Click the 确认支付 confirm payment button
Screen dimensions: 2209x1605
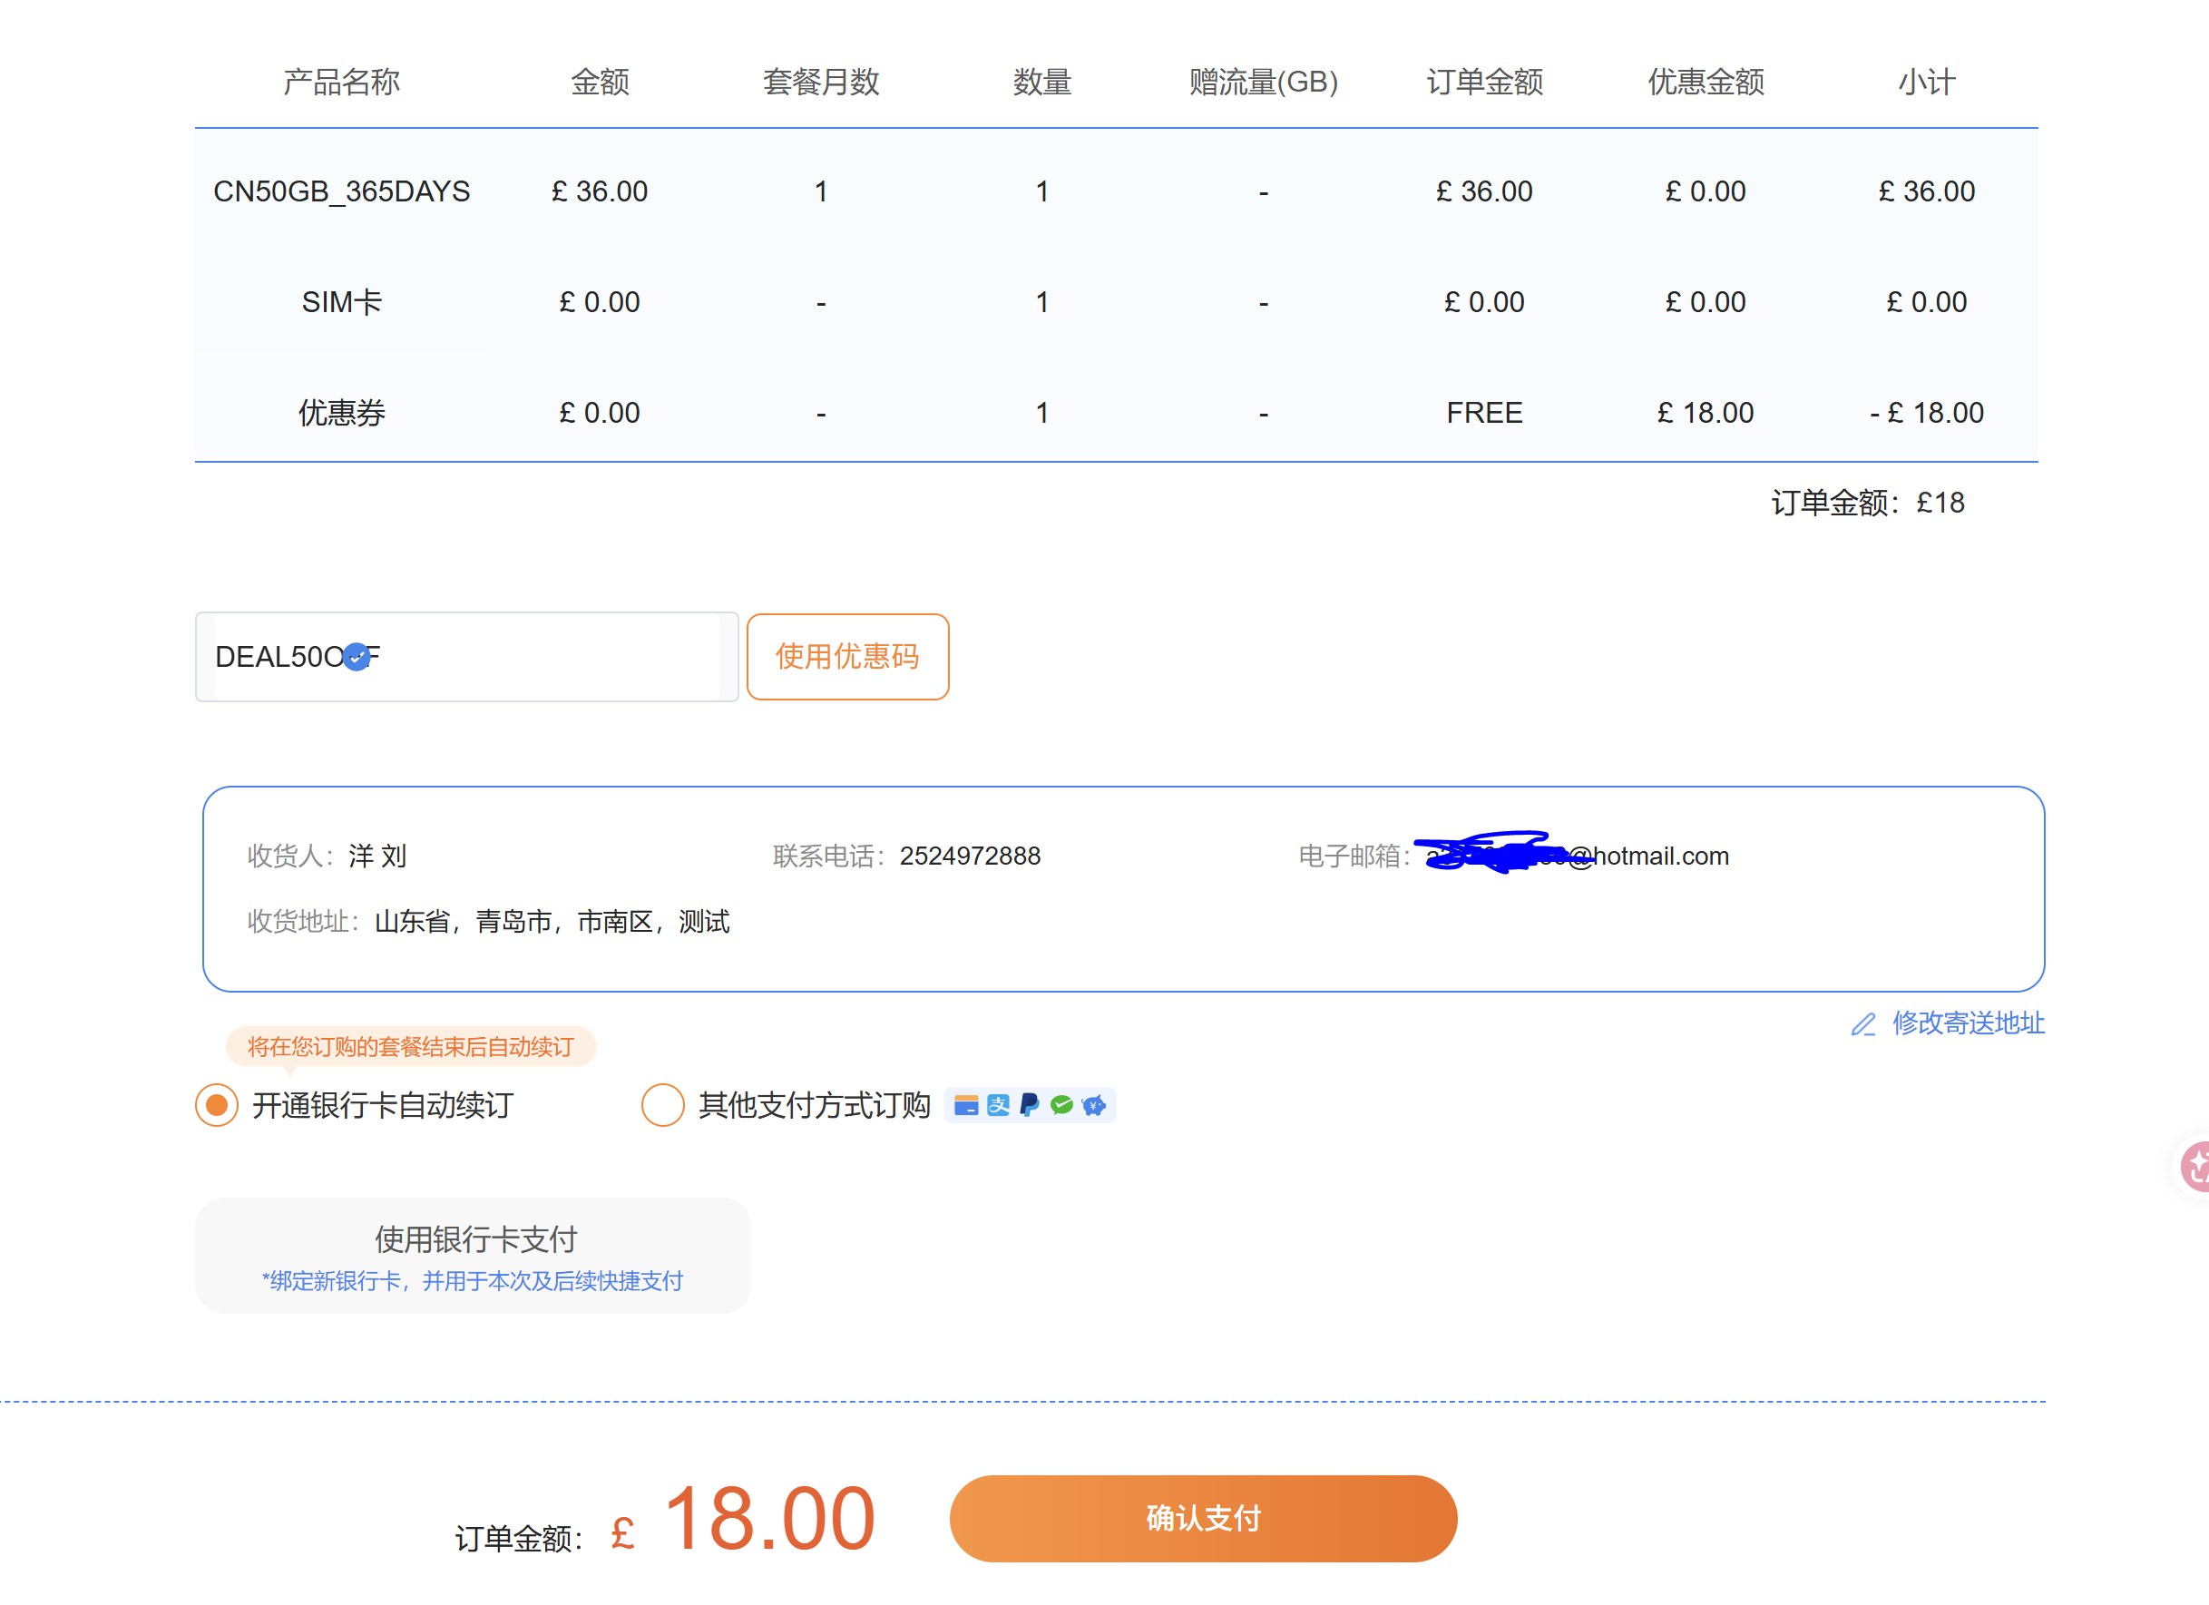pyautogui.click(x=1203, y=1518)
